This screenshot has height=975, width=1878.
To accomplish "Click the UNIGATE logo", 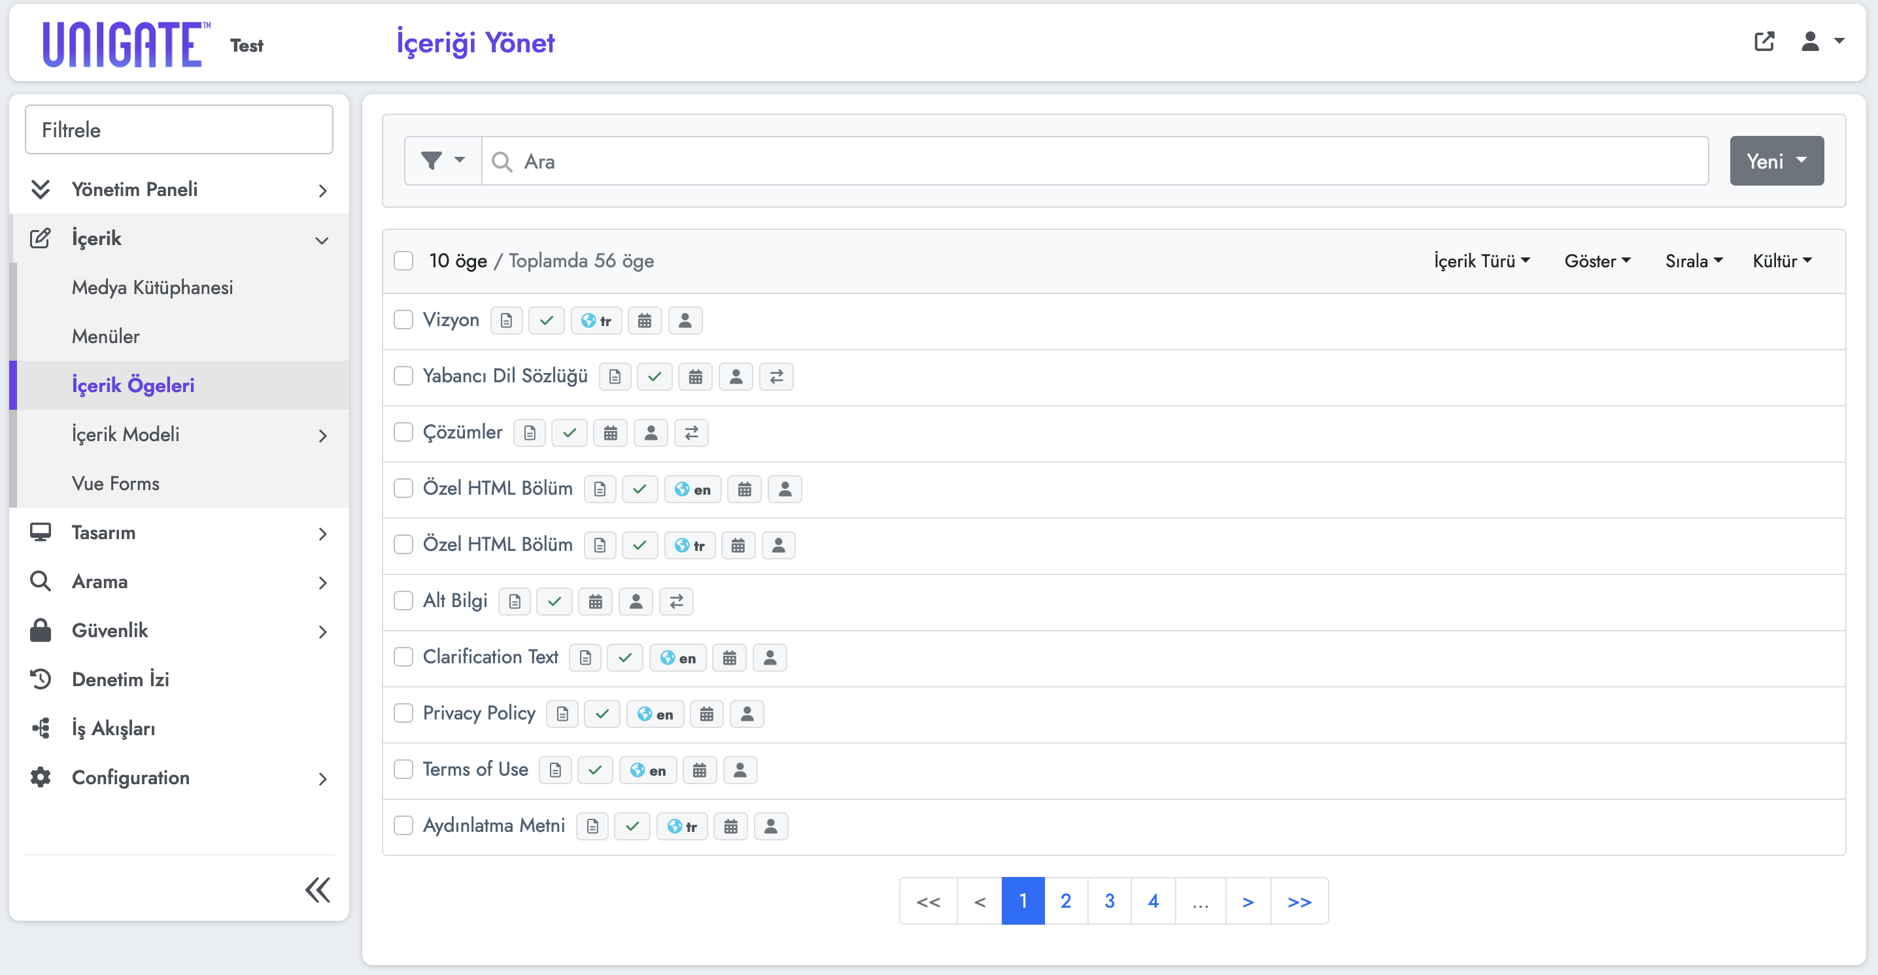I will (127, 44).
